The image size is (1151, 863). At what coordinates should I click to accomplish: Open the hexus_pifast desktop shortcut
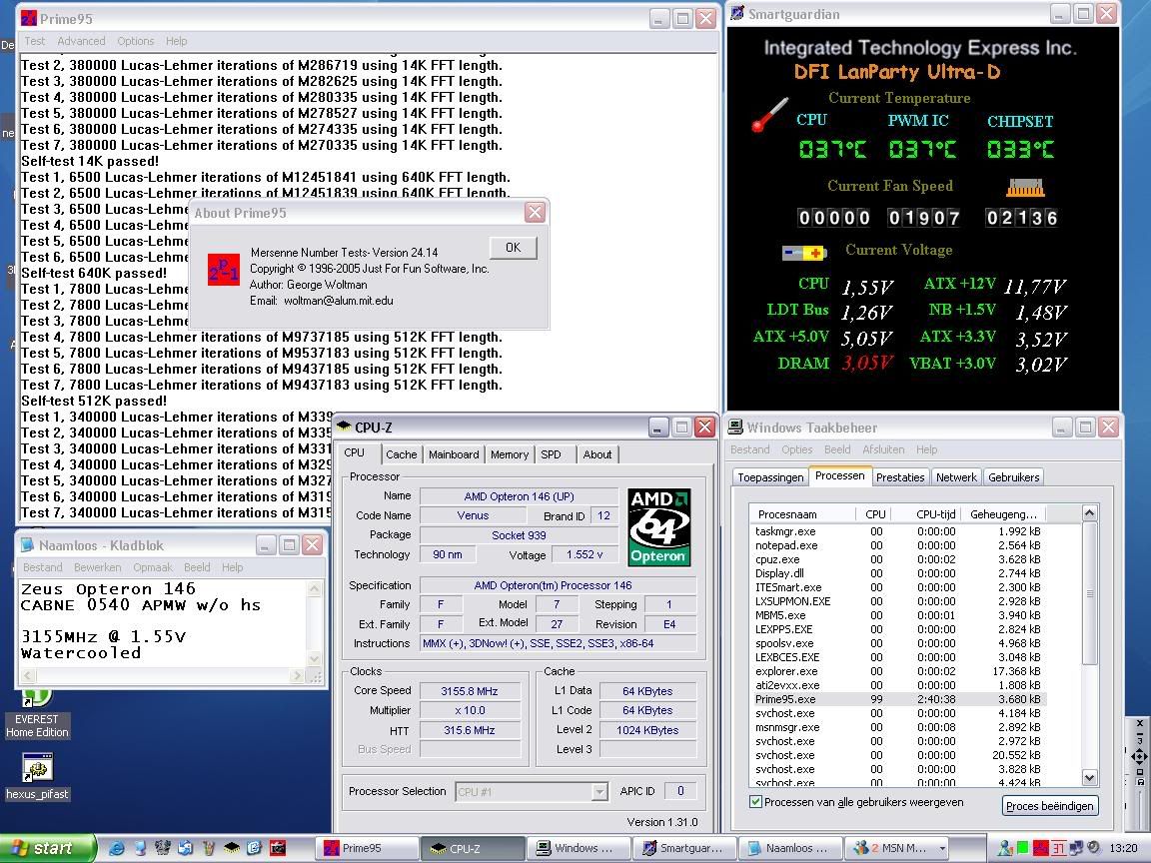(37, 776)
